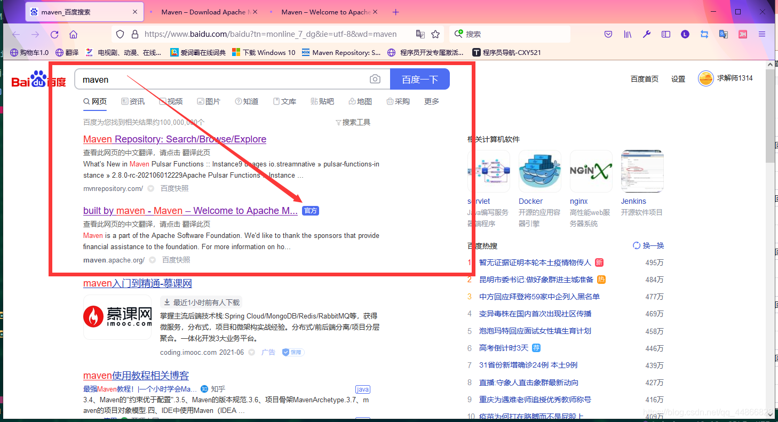Click the camera image-search icon
Image resolution: width=778 pixels, height=422 pixels.
pyautogui.click(x=375, y=79)
